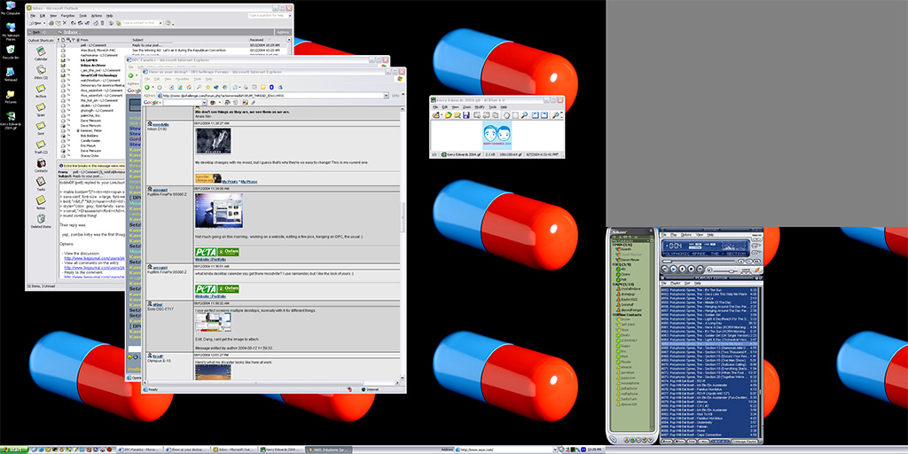Viewport: 908px width, 454px height.
Task: Open the Textpad desktop icon
Action: (10, 74)
